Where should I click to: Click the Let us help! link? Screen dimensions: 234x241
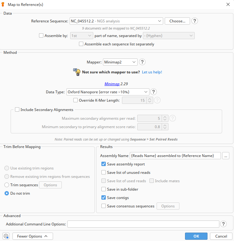tap(152, 72)
